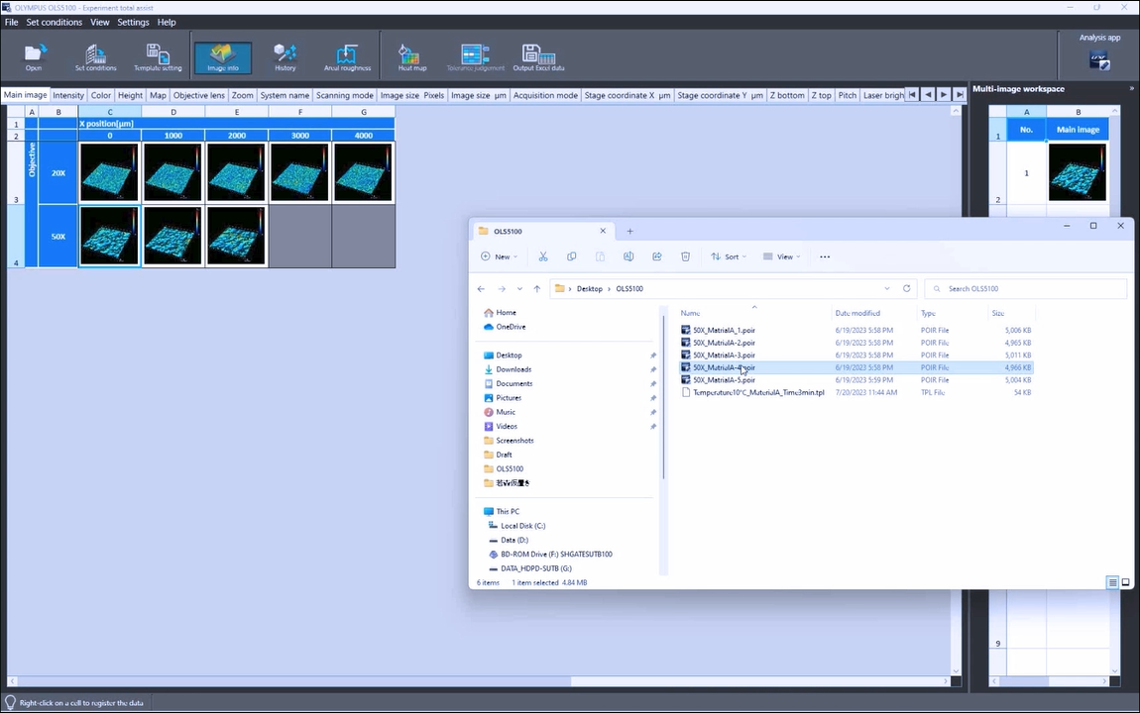
Task: Select the Image info toolbar button
Action: tap(222, 57)
